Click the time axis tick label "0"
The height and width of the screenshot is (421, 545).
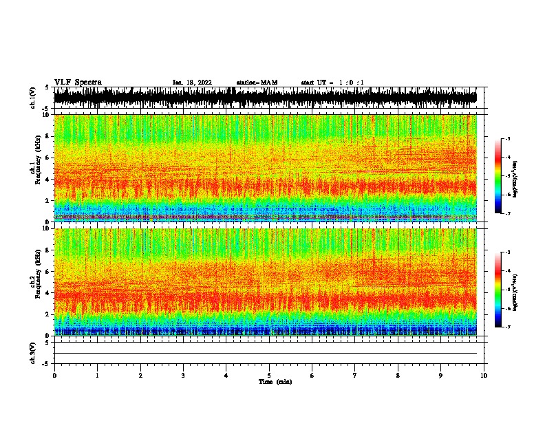pyautogui.click(x=54, y=376)
